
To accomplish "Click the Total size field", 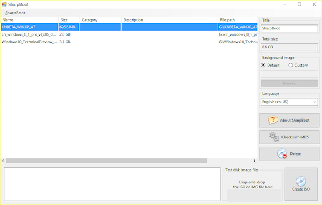I will tap(289, 47).
